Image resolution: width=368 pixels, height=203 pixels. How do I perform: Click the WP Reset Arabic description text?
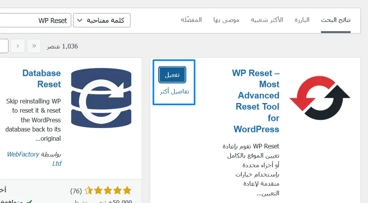point(251,170)
